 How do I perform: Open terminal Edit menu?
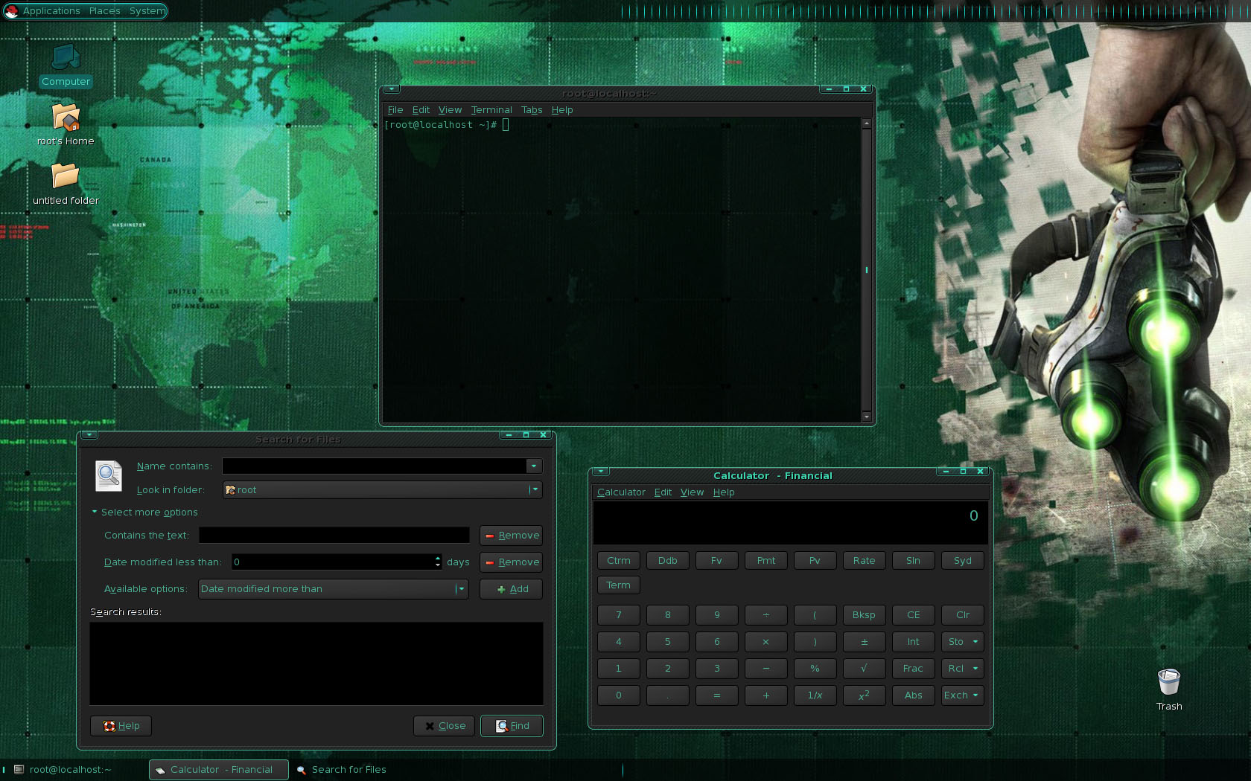pyautogui.click(x=421, y=110)
